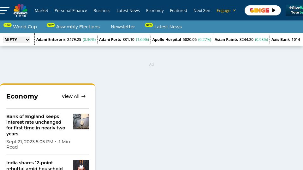
Task: Select Asian Paints ticker entry
Action: coord(241,40)
